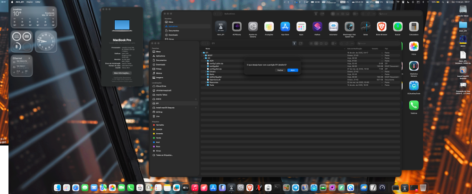Open Finder from the Dock
The image size is (472, 194).
[x=57, y=188]
